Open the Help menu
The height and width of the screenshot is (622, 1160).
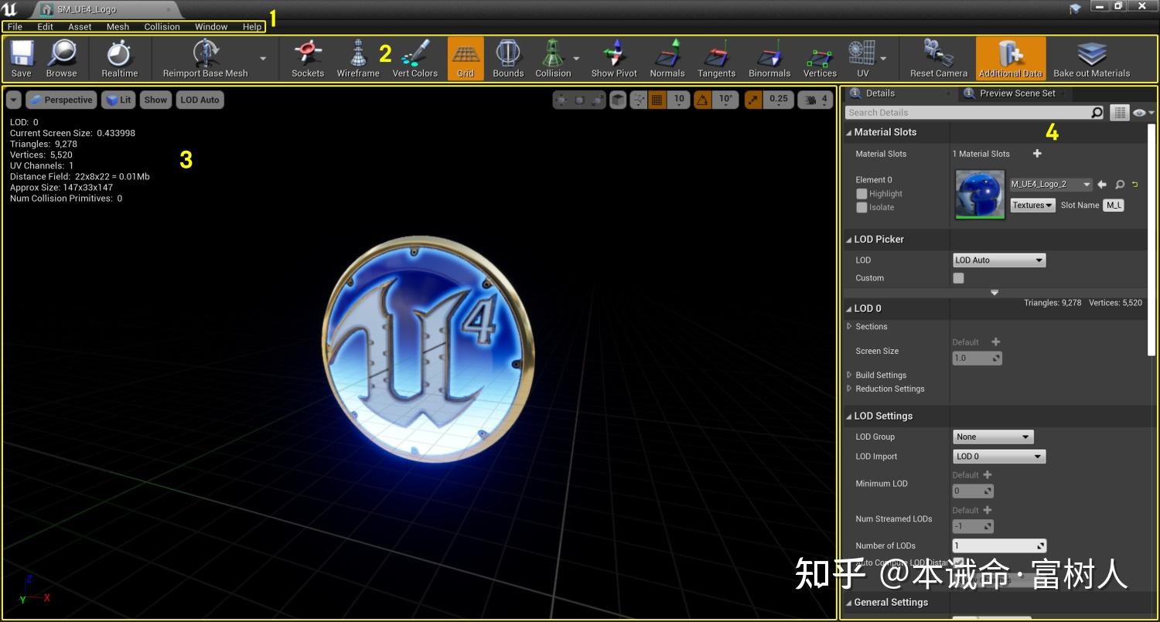point(252,26)
